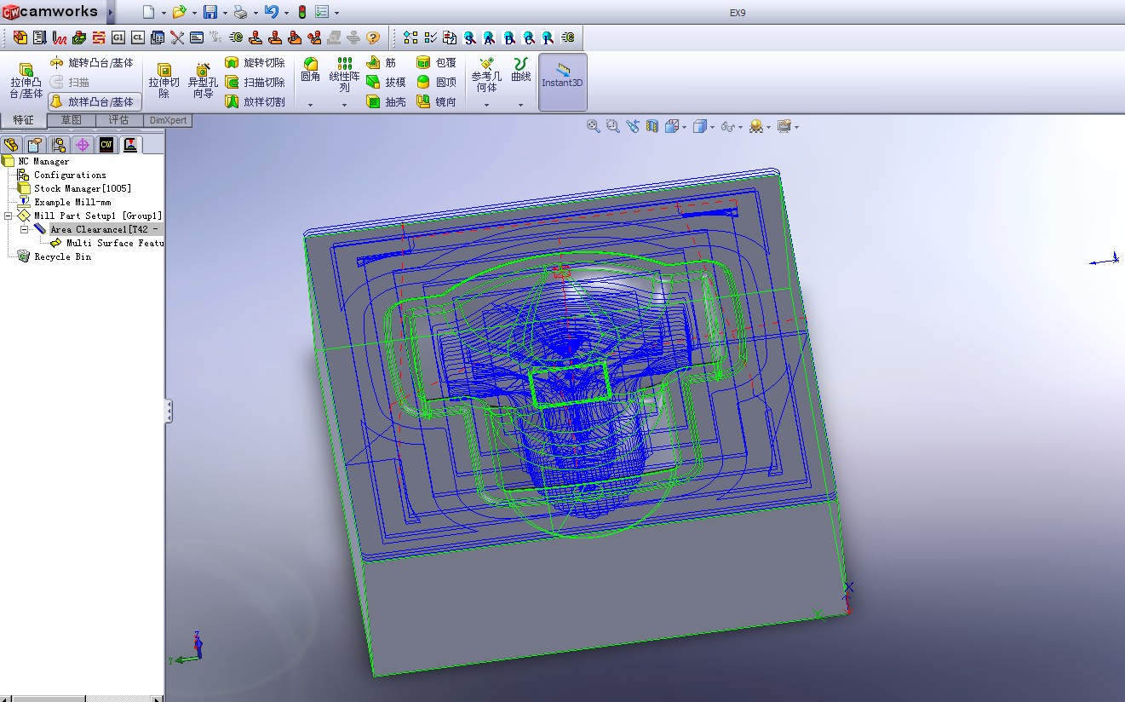1125x702 pixels.
Task: Click the 抽壳 shell button
Action: 387,101
